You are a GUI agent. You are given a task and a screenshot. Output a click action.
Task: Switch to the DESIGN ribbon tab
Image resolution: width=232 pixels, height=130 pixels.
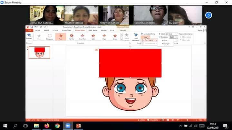click(55, 30)
